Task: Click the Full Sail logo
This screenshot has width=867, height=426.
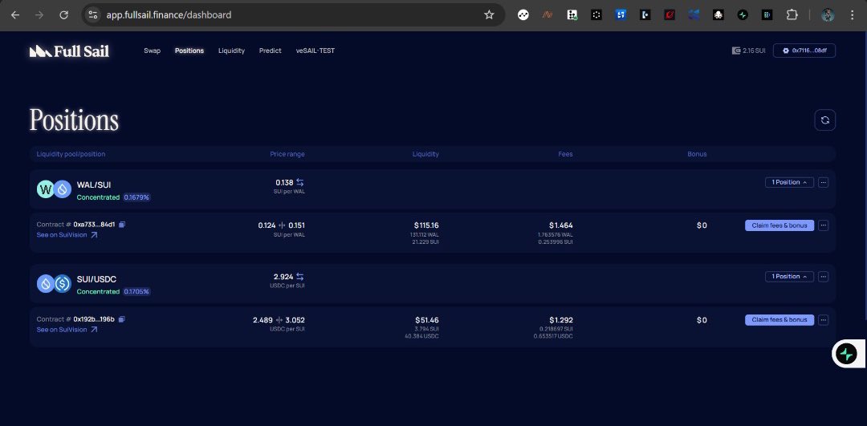Action: pyautogui.click(x=69, y=51)
